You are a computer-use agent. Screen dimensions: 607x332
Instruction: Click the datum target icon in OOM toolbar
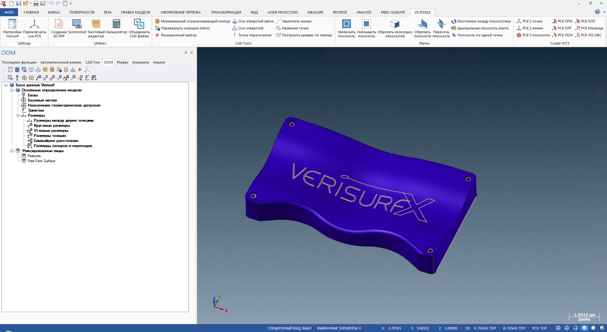click(24, 77)
